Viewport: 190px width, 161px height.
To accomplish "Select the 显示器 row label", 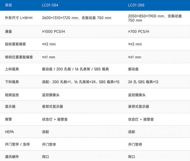I will coord(10,107).
